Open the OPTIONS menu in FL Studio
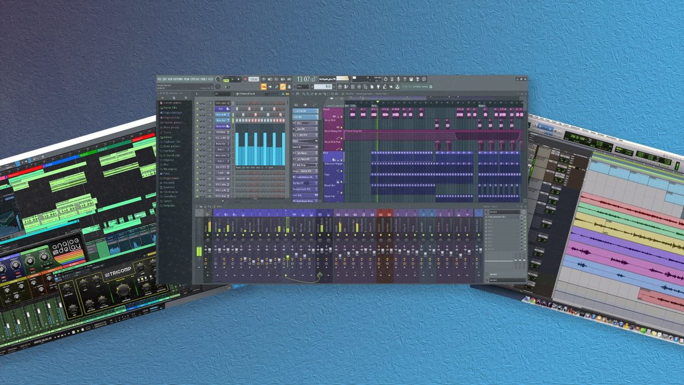 [195, 79]
